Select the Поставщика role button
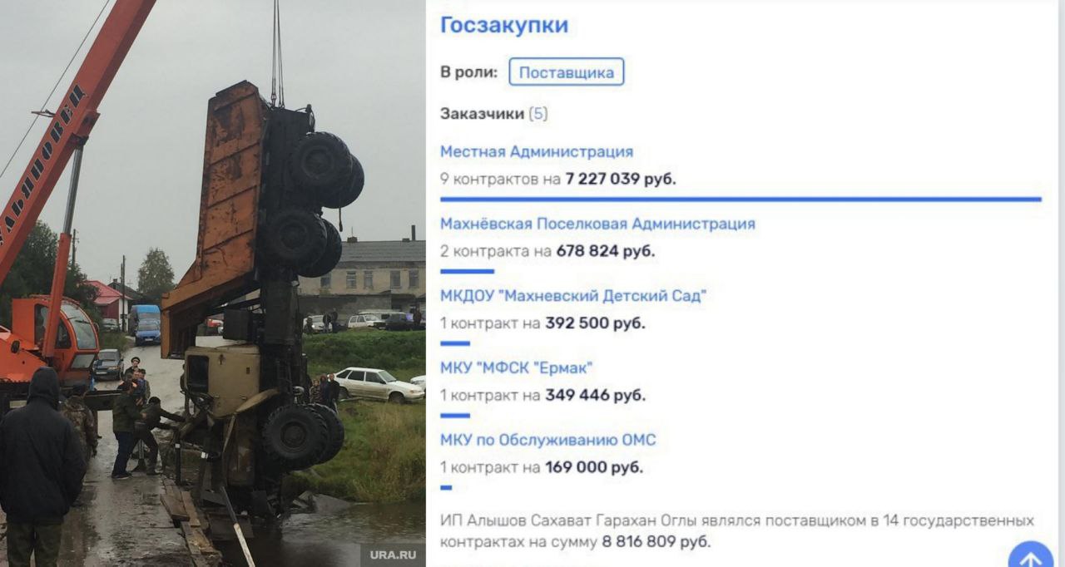Image resolution: width=1065 pixels, height=567 pixels. pyautogui.click(x=567, y=72)
